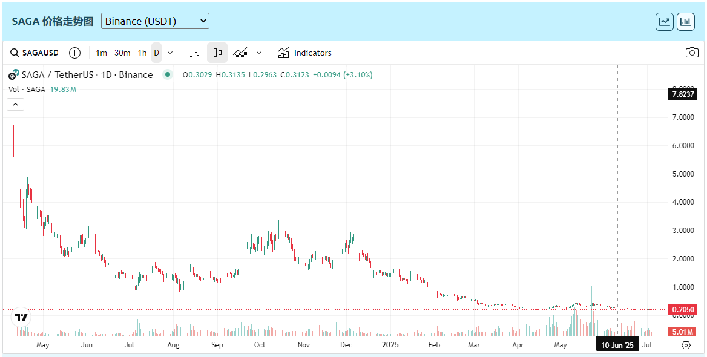Screen dimensions: 707x357
Task: Open the Indicators menu
Action: point(304,53)
